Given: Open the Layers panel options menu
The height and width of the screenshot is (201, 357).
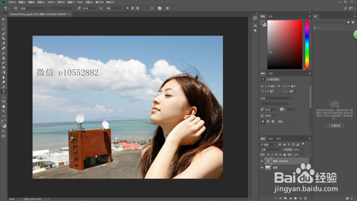Looking at the screenshot, I should click(x=310, y=139).
